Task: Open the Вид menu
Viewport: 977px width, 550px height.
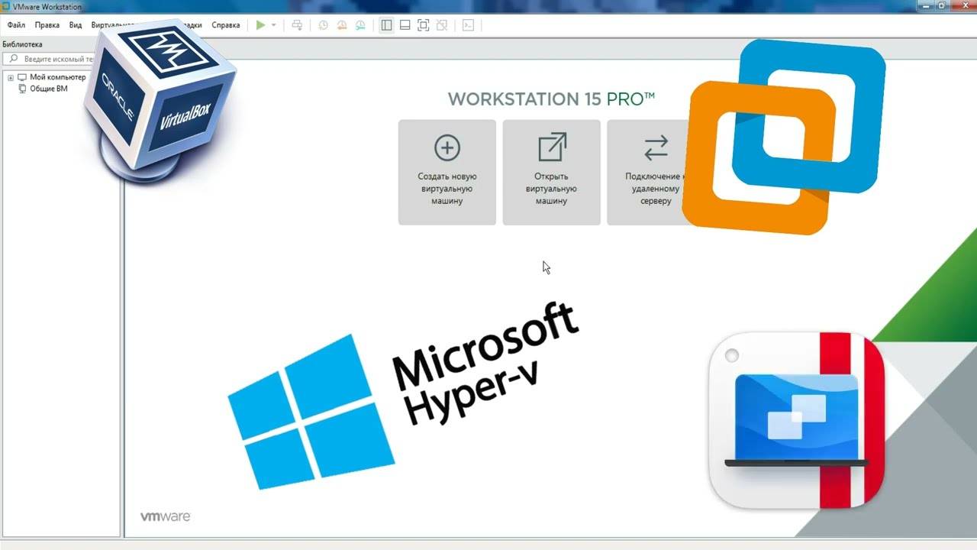Action: pos(76,25)
